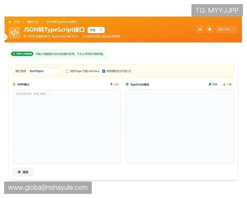Copy the TypeScript output with 复制

(x=213, y=84)
